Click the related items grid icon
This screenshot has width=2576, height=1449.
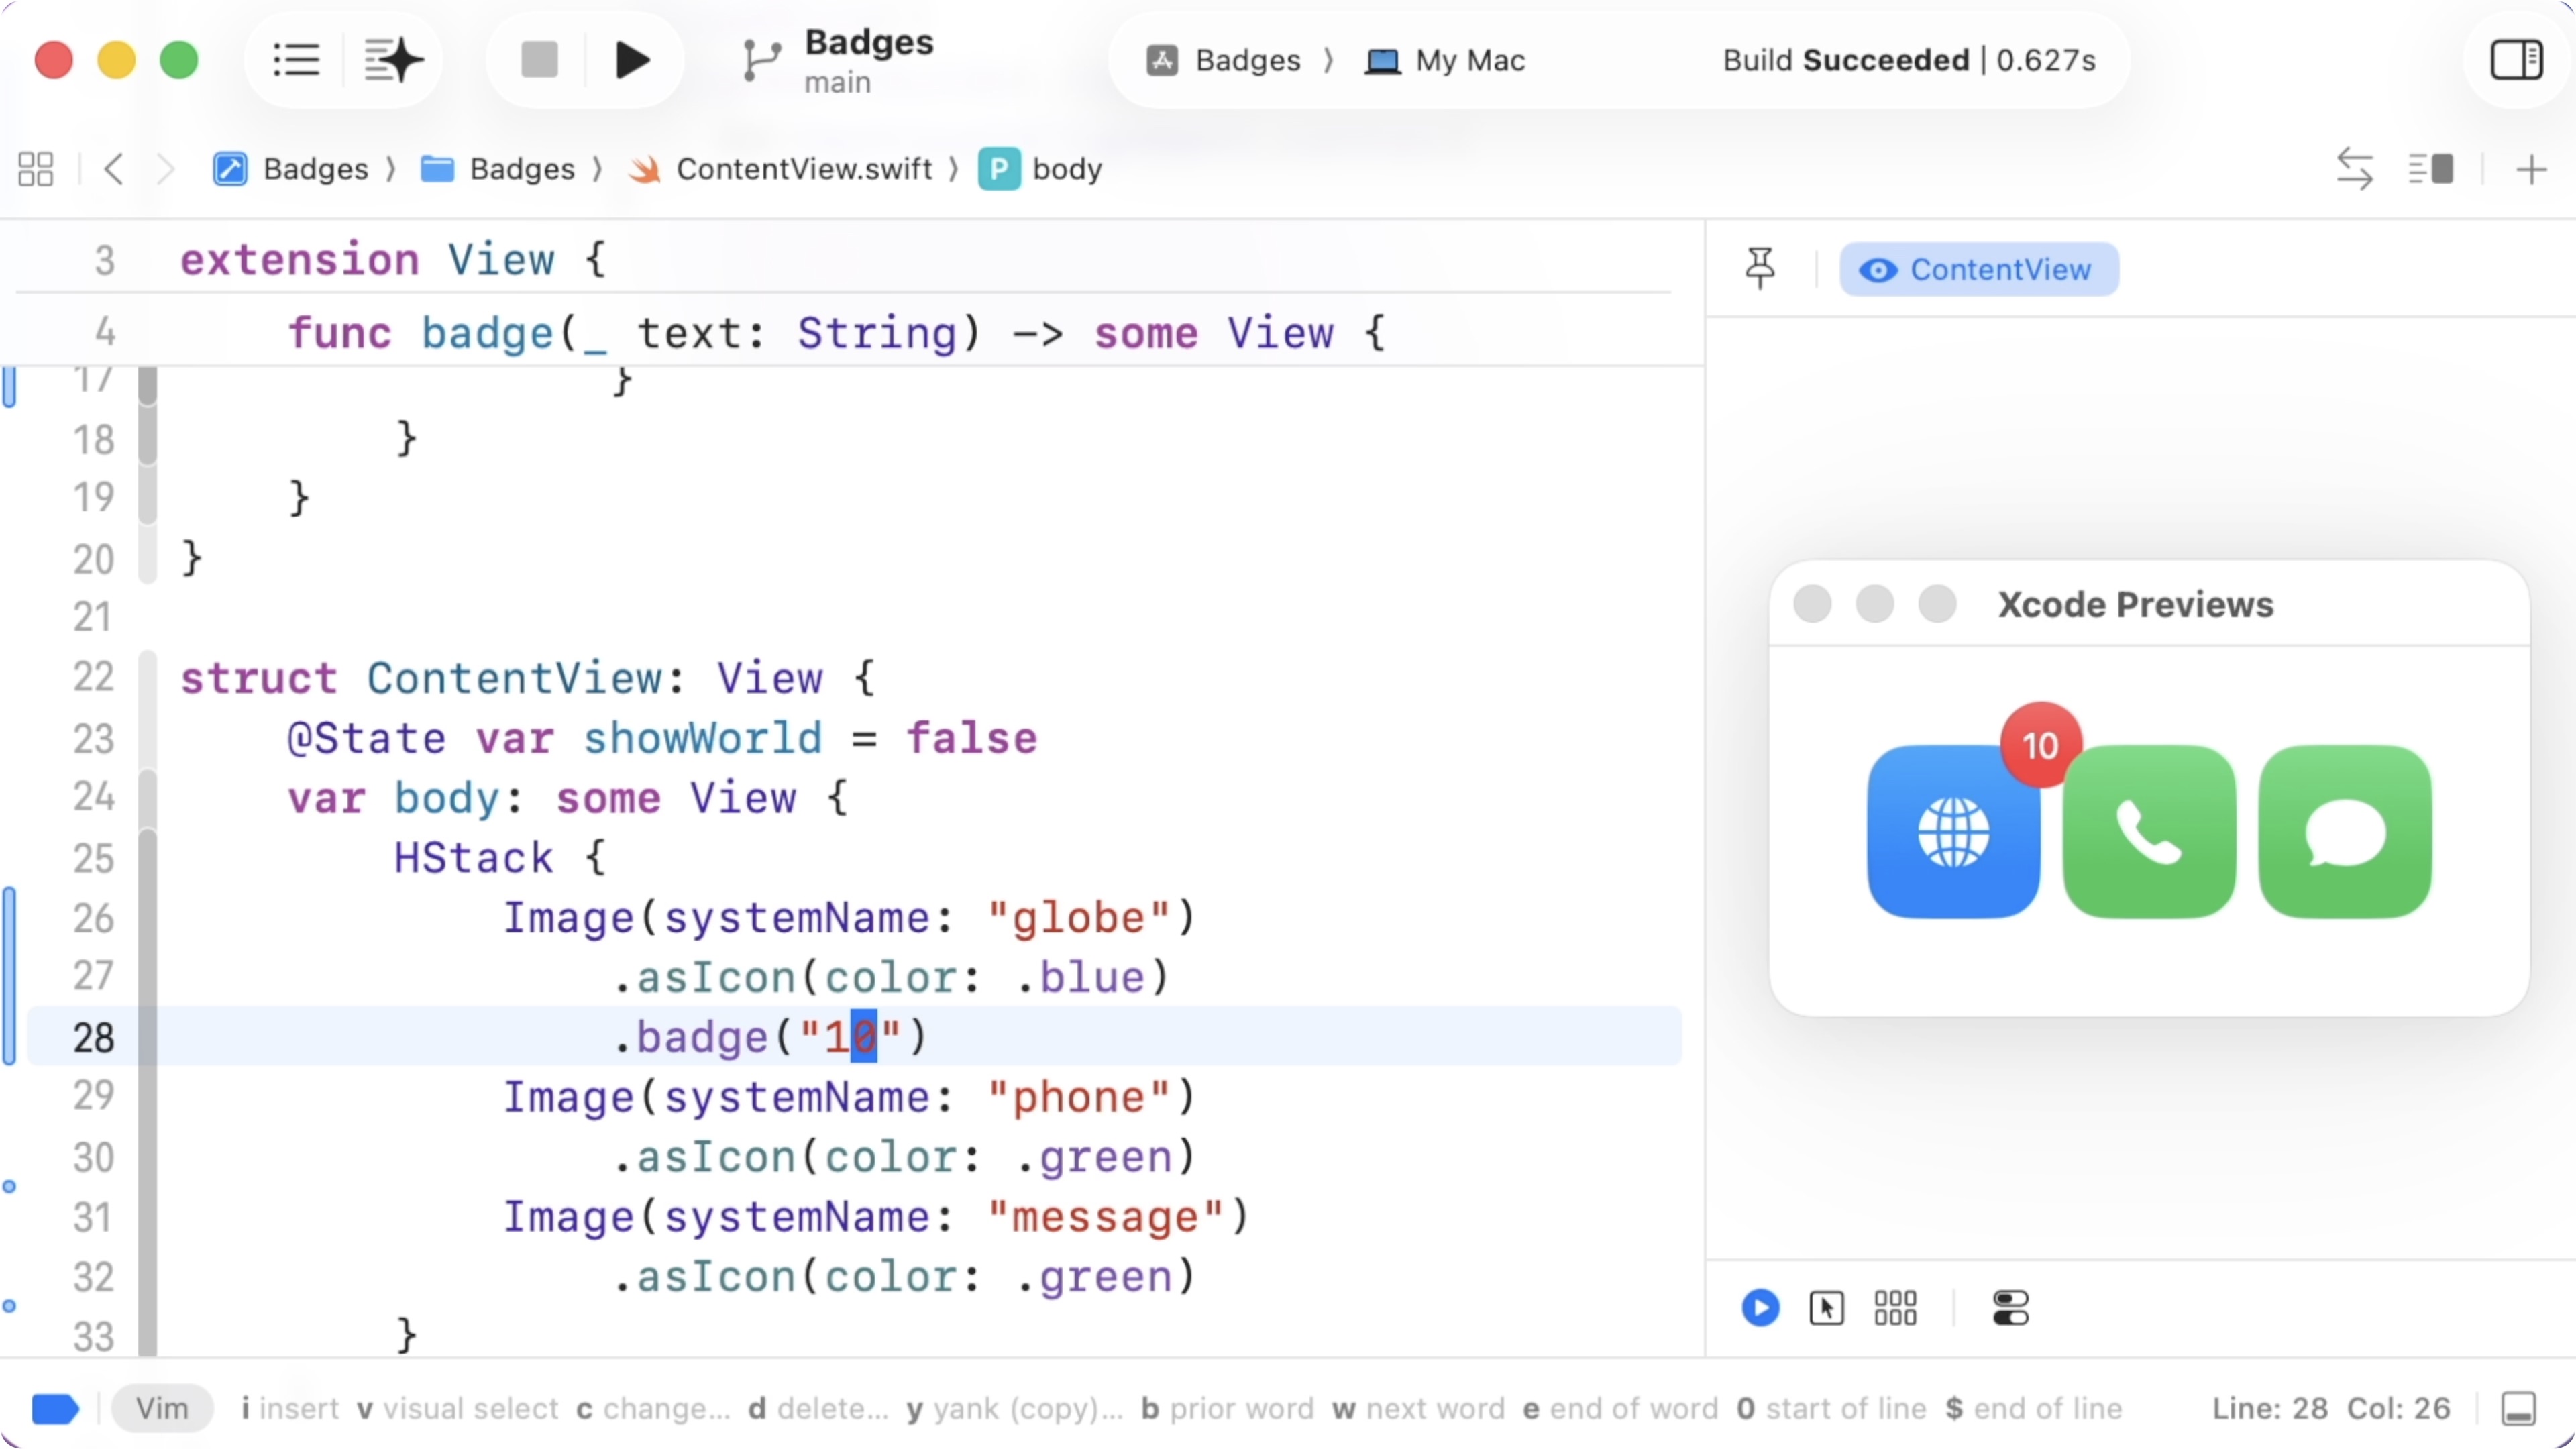click(36, 169)
